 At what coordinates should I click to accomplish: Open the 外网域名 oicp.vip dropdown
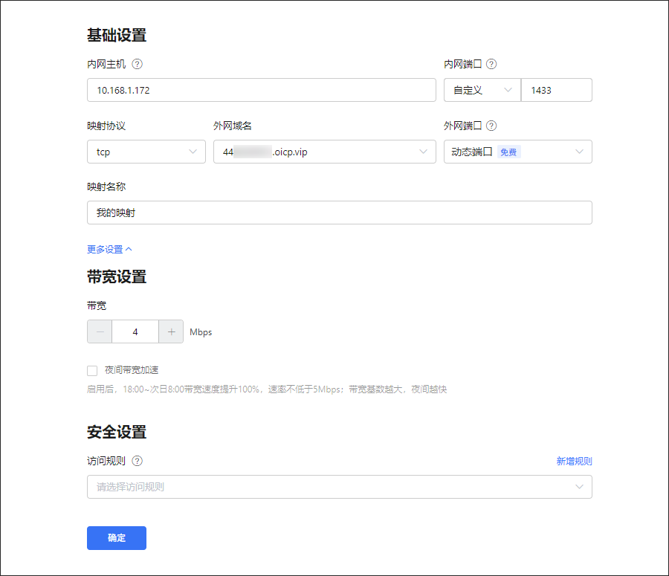pos(324,152)
